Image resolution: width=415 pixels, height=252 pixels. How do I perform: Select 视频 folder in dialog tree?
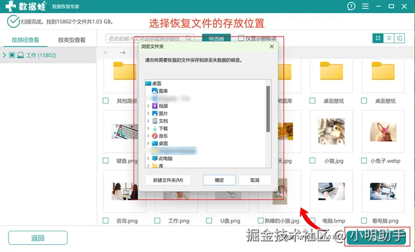point(159,106)
